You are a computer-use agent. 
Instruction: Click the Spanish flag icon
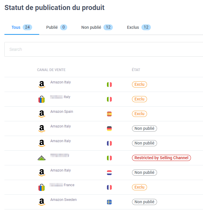[109, 114]
